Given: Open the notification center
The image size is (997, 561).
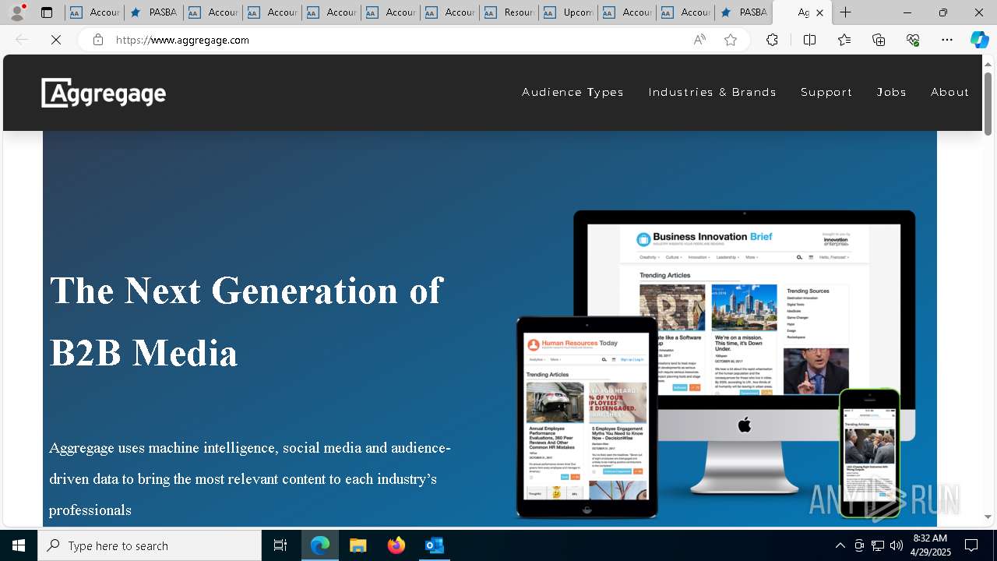Looking at the screenshot, I should tap(971, 545).
